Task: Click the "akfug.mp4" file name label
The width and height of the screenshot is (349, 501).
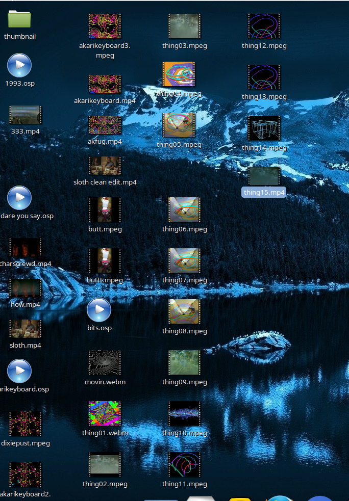Action: (x=105, y=142)
